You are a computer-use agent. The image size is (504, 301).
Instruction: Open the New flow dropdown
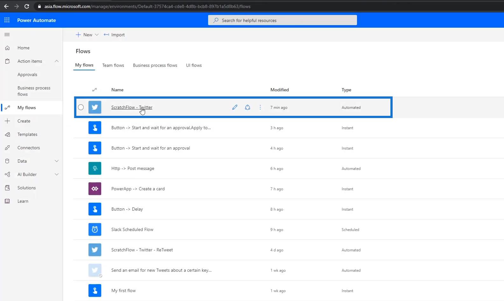[x=87, y=35]
